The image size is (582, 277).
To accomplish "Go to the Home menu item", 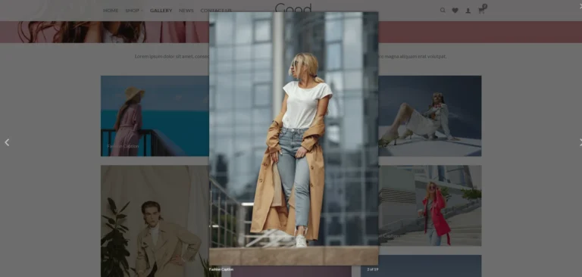I will tap(111, 11).
